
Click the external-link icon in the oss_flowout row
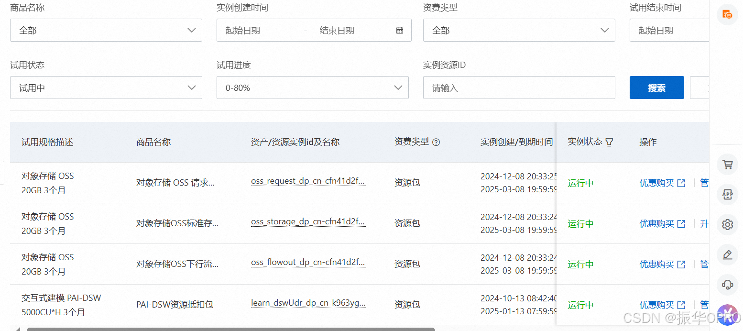coord(681,265)
